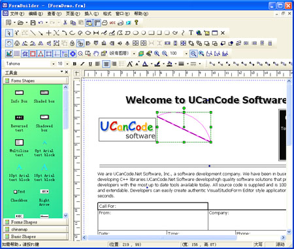Open the 文件 menu

tap(17, 14)
